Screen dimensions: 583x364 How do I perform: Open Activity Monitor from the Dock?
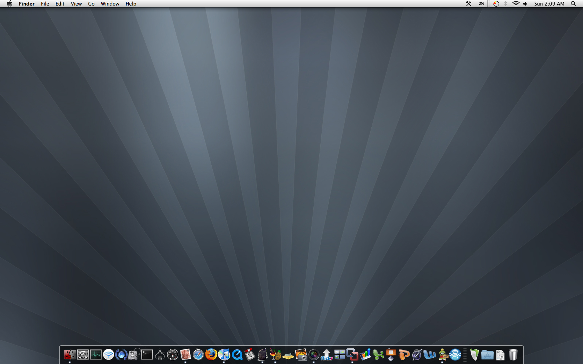coord(95,355)
